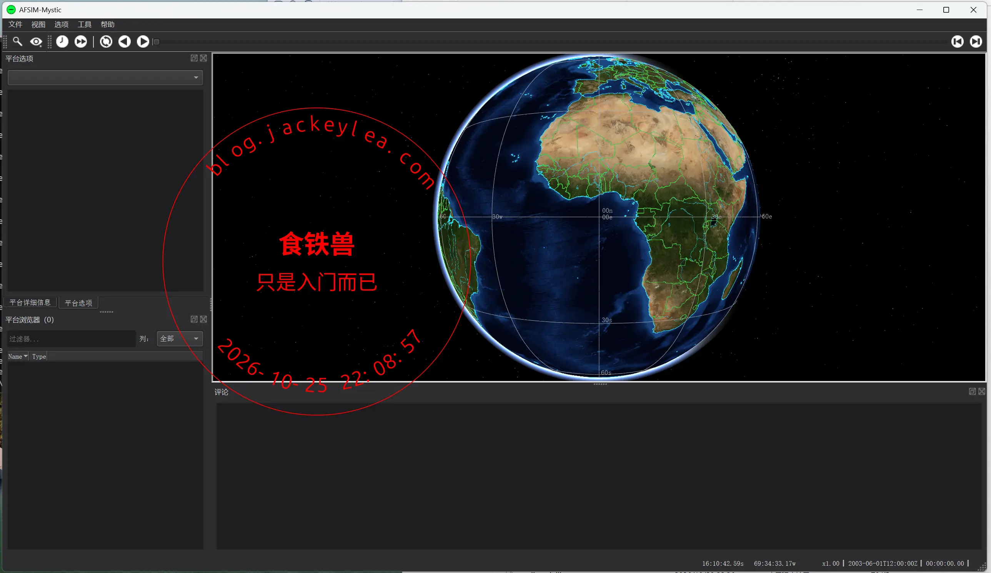Open the 帮助 menu
This screenshot has height=573, width=991.
107,24
